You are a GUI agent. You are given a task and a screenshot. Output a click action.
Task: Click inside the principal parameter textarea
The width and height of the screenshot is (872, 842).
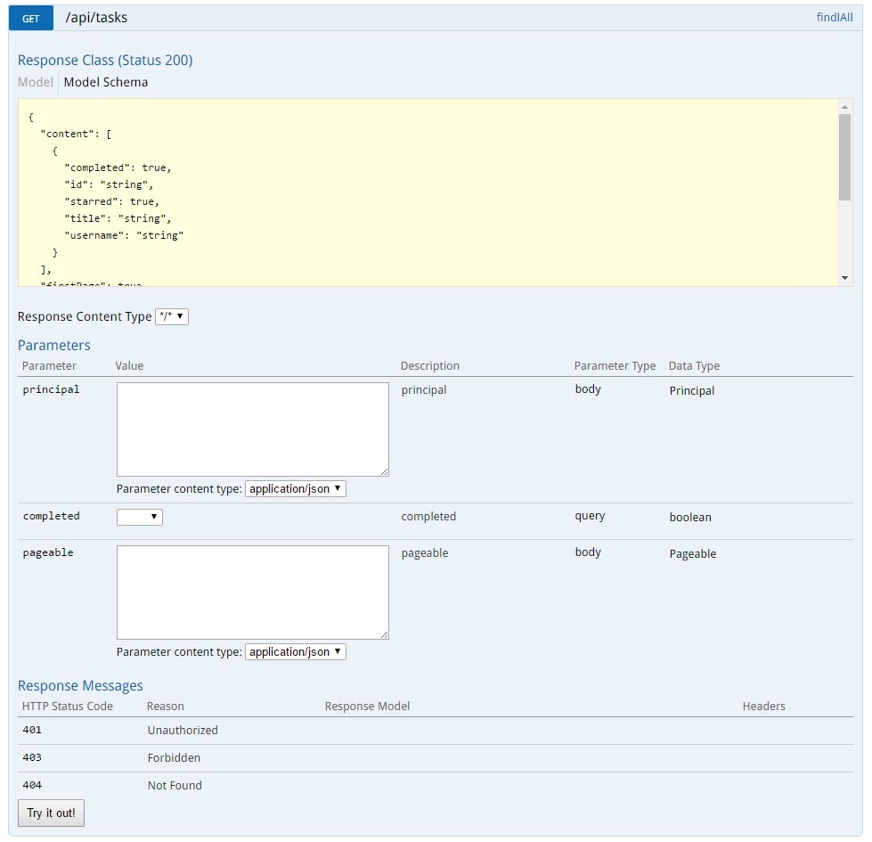point(252,426)
